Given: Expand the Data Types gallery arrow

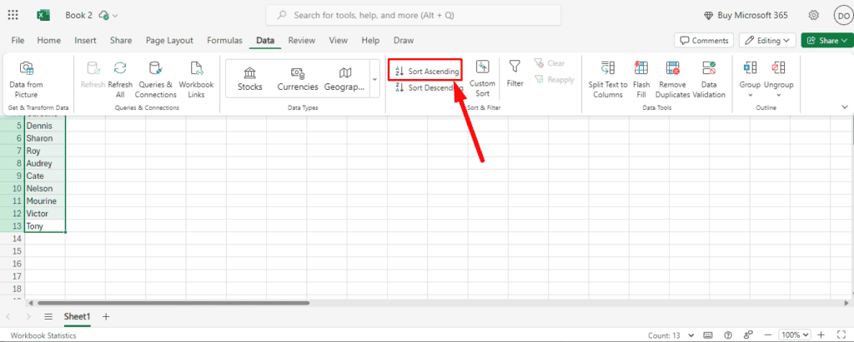Looking at the screenshot, I should click(x=374, y=79).
